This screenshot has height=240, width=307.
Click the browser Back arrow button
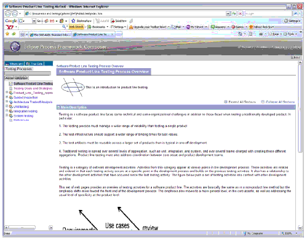[x=8, y=14]
